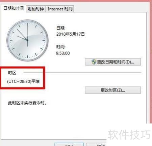
Task: Click the 时间: label
Action: point(61,47)
